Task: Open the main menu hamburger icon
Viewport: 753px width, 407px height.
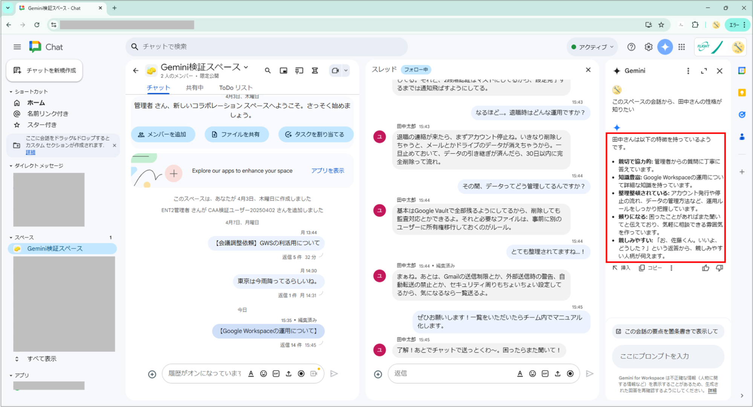Action: [x=17, y=47]
